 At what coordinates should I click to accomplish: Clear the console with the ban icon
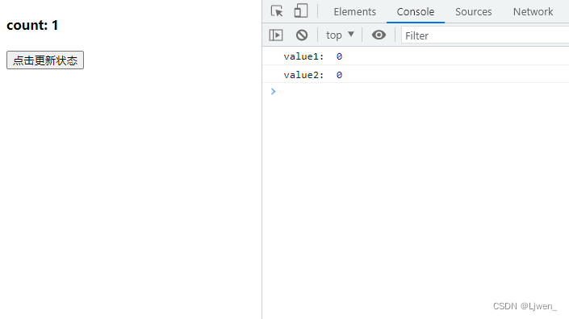[x=302, y=35]
